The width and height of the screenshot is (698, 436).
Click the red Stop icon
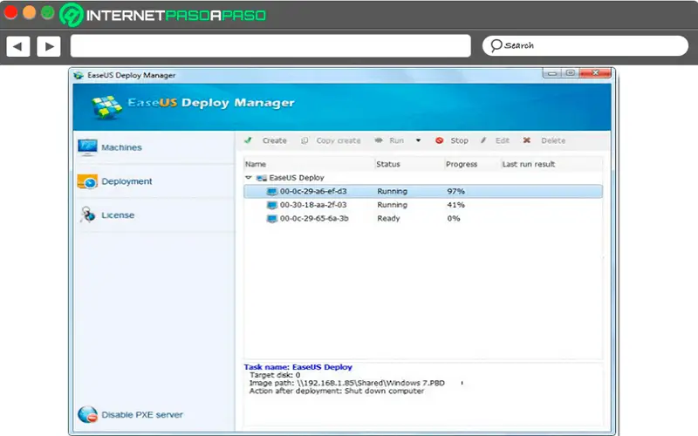[x=440, y=140]
